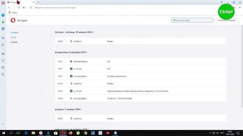Open File Explorer from the taskbar
Screen dimensions: 243x136
click(x=33, y=133)
